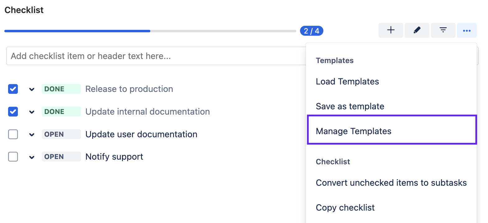
Task: Check the Update user documentation checkbox
Action: tap(13, 134)
